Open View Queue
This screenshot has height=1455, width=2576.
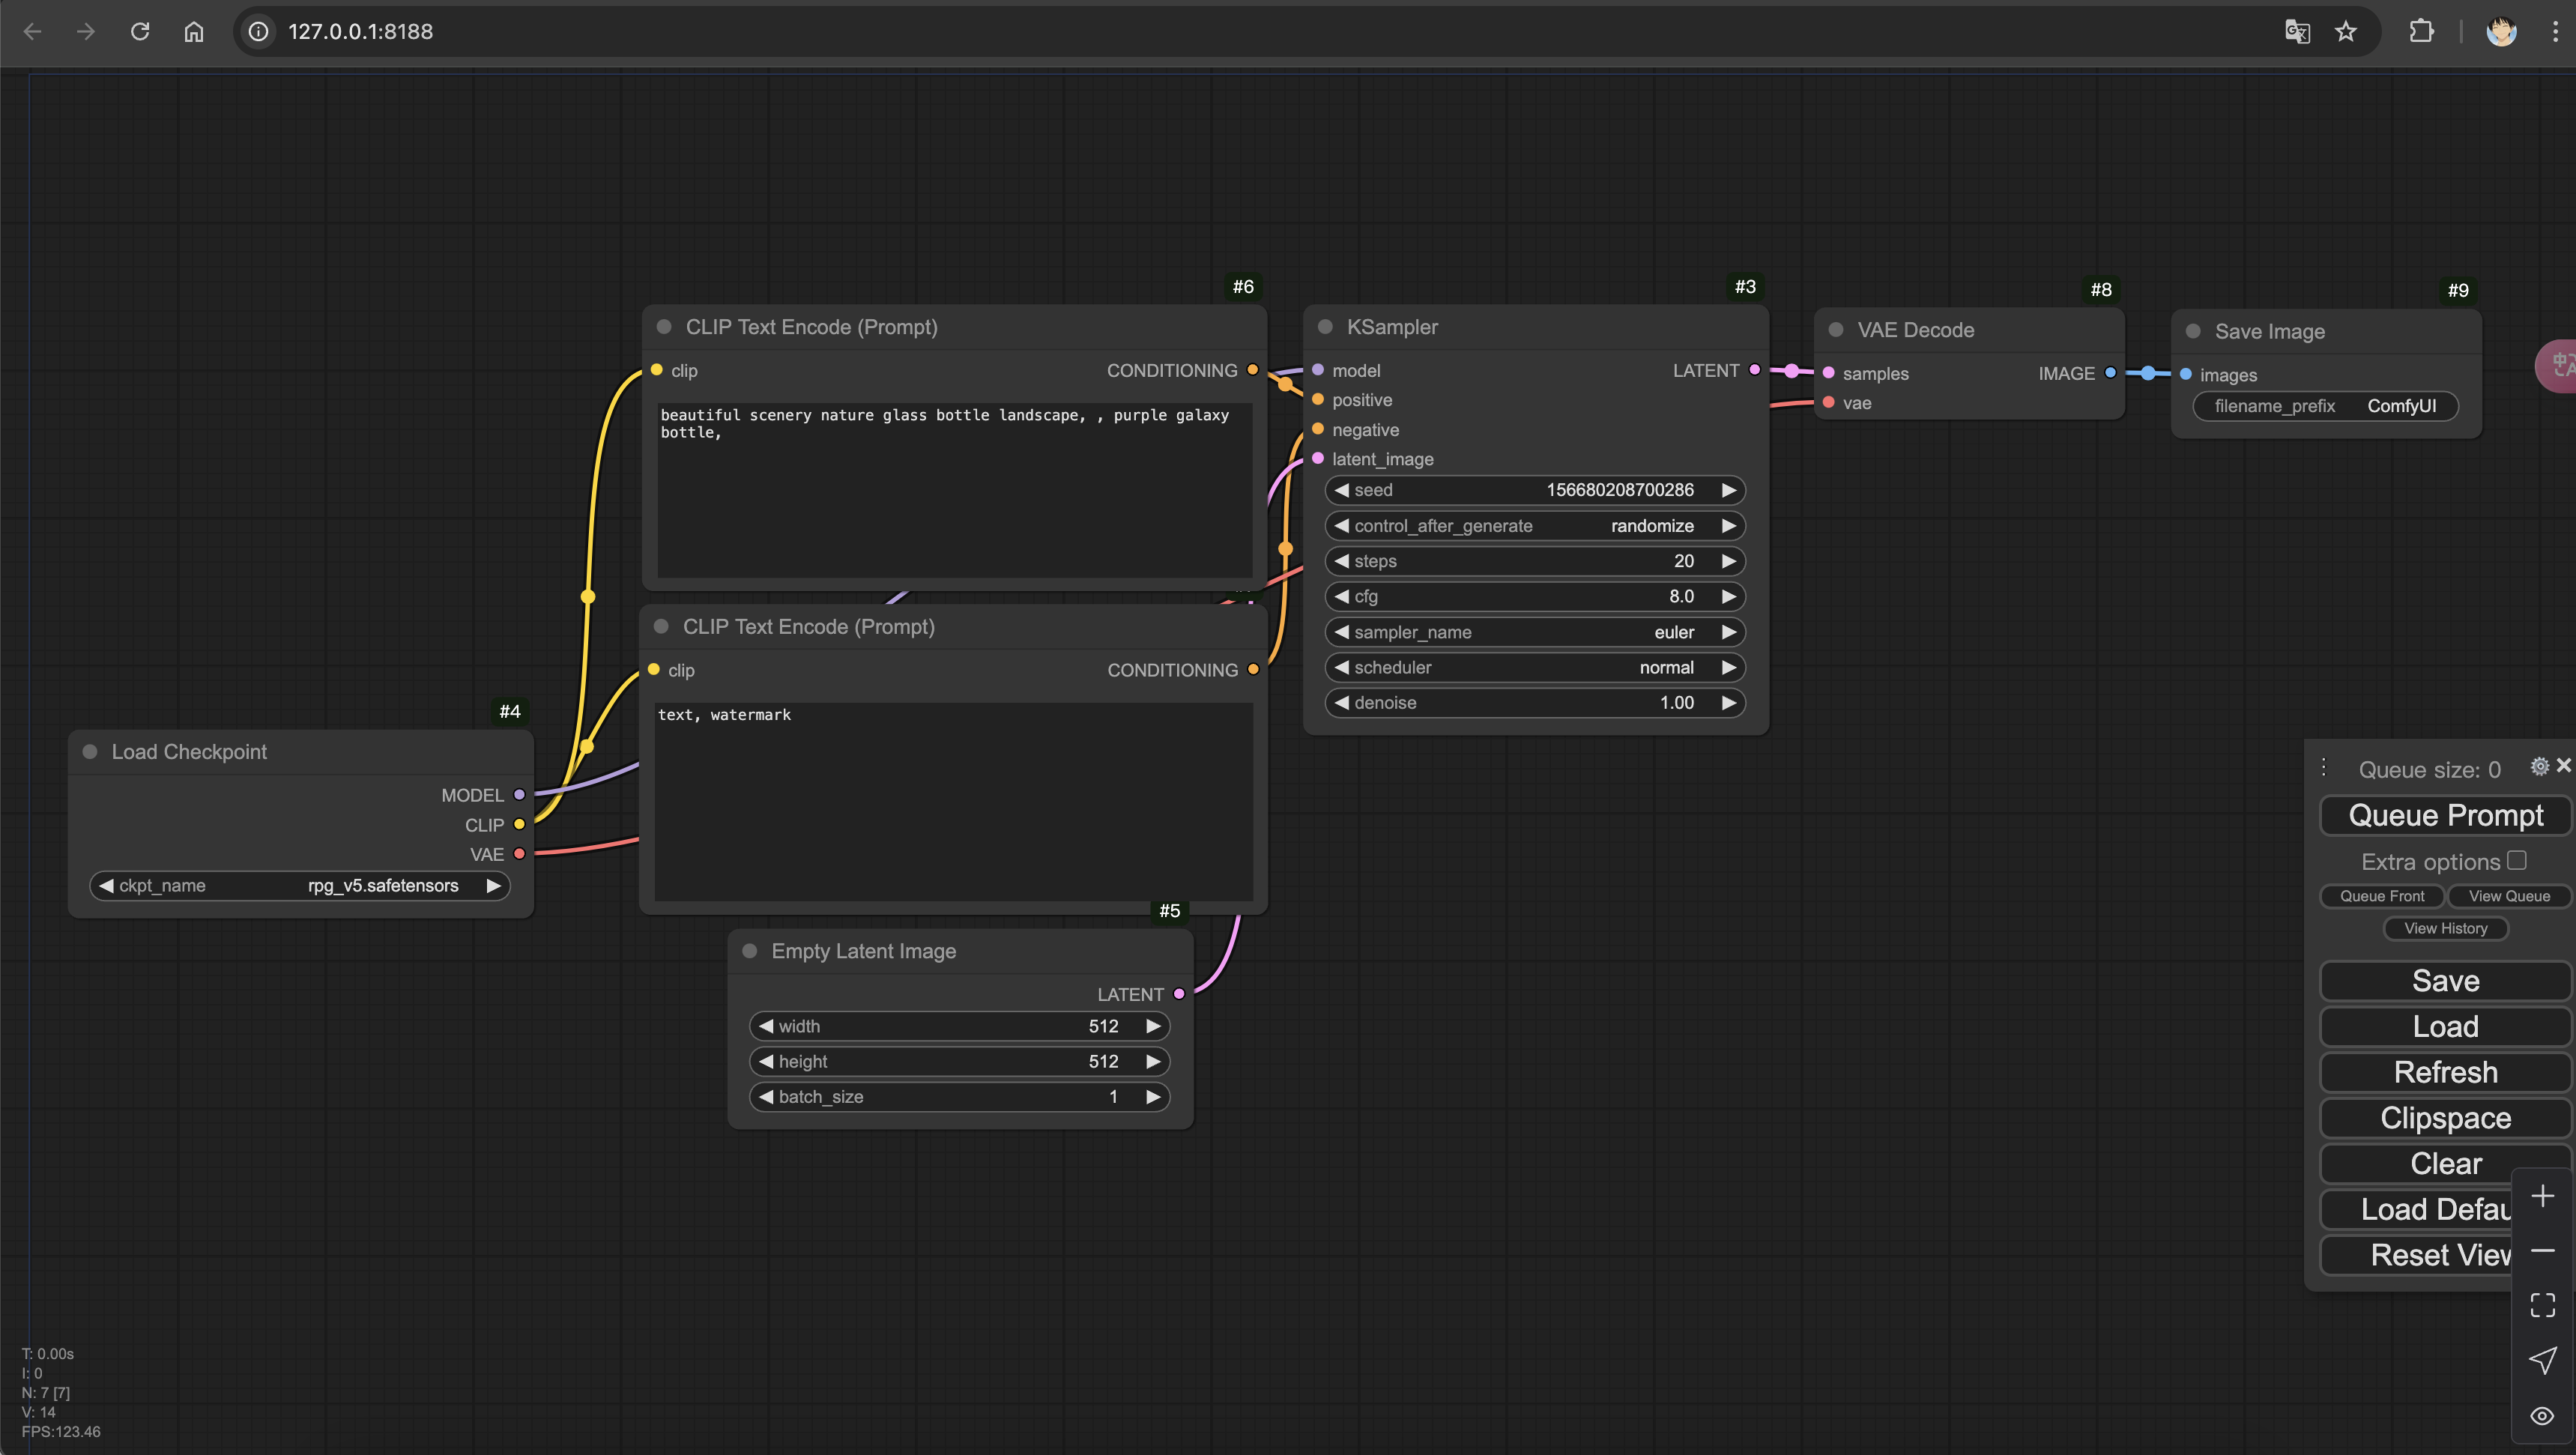pyautogui.click(x=2509, y=896)
